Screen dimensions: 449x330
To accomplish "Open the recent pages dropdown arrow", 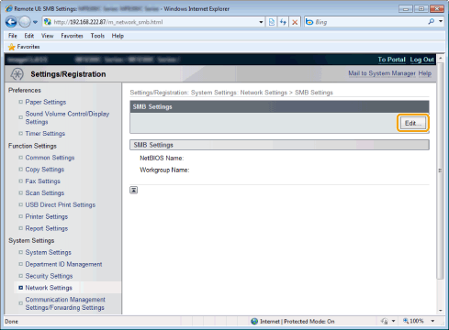I will (x=35, y=22).
